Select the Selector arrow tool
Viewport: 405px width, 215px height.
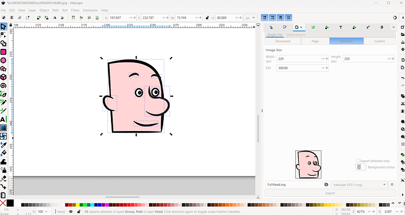[x=4, y=26]
